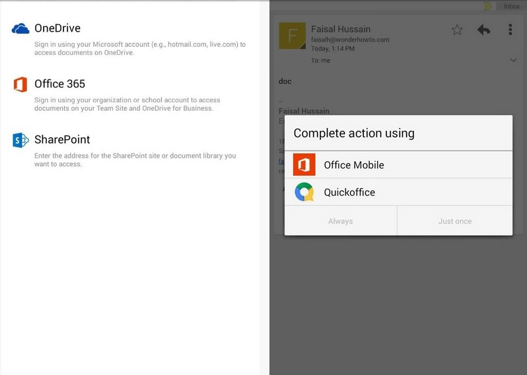The width and height of the screenshot is (527, 375).
Task: Expand the recipient details chevron
Action: 513,60
